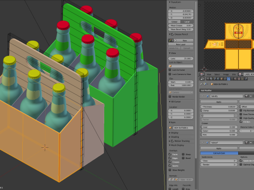Enable Render Border checkbox
Screen dimensions: 254x190
click(x=170, y=97)
